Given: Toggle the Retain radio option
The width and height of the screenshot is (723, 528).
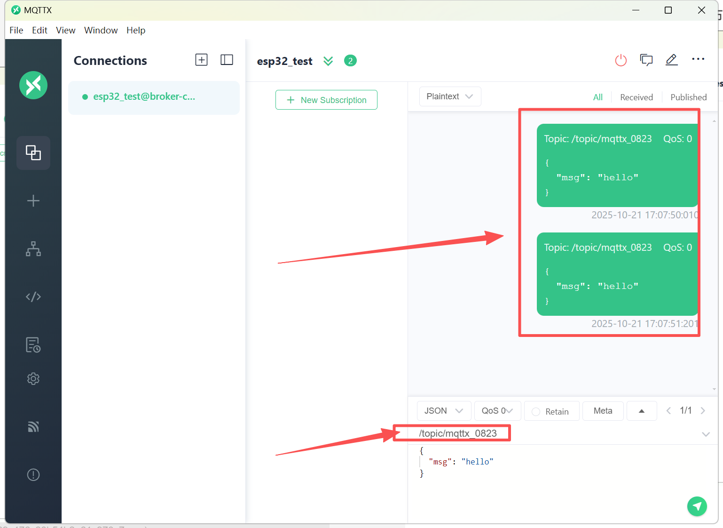Looking at the screenshot, I should 536,412.
